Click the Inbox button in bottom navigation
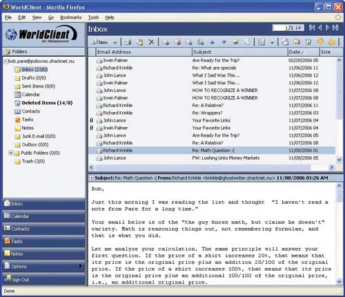The width and height of the screenshot is (345, 297). [x=43, y=204]
